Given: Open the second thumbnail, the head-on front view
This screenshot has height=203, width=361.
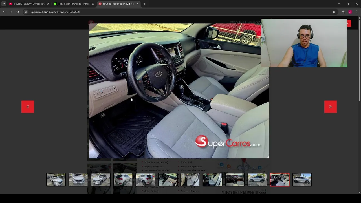Looking at the screenshot, I should click(78, 180).
